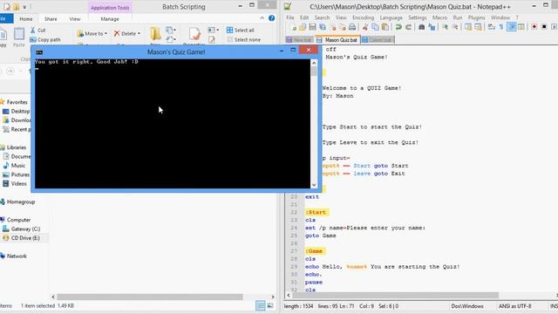Select CD Drive (E:) in Explorer
Image resolution: width=558 pixels, height=314 pixels.
click(21, 238)
